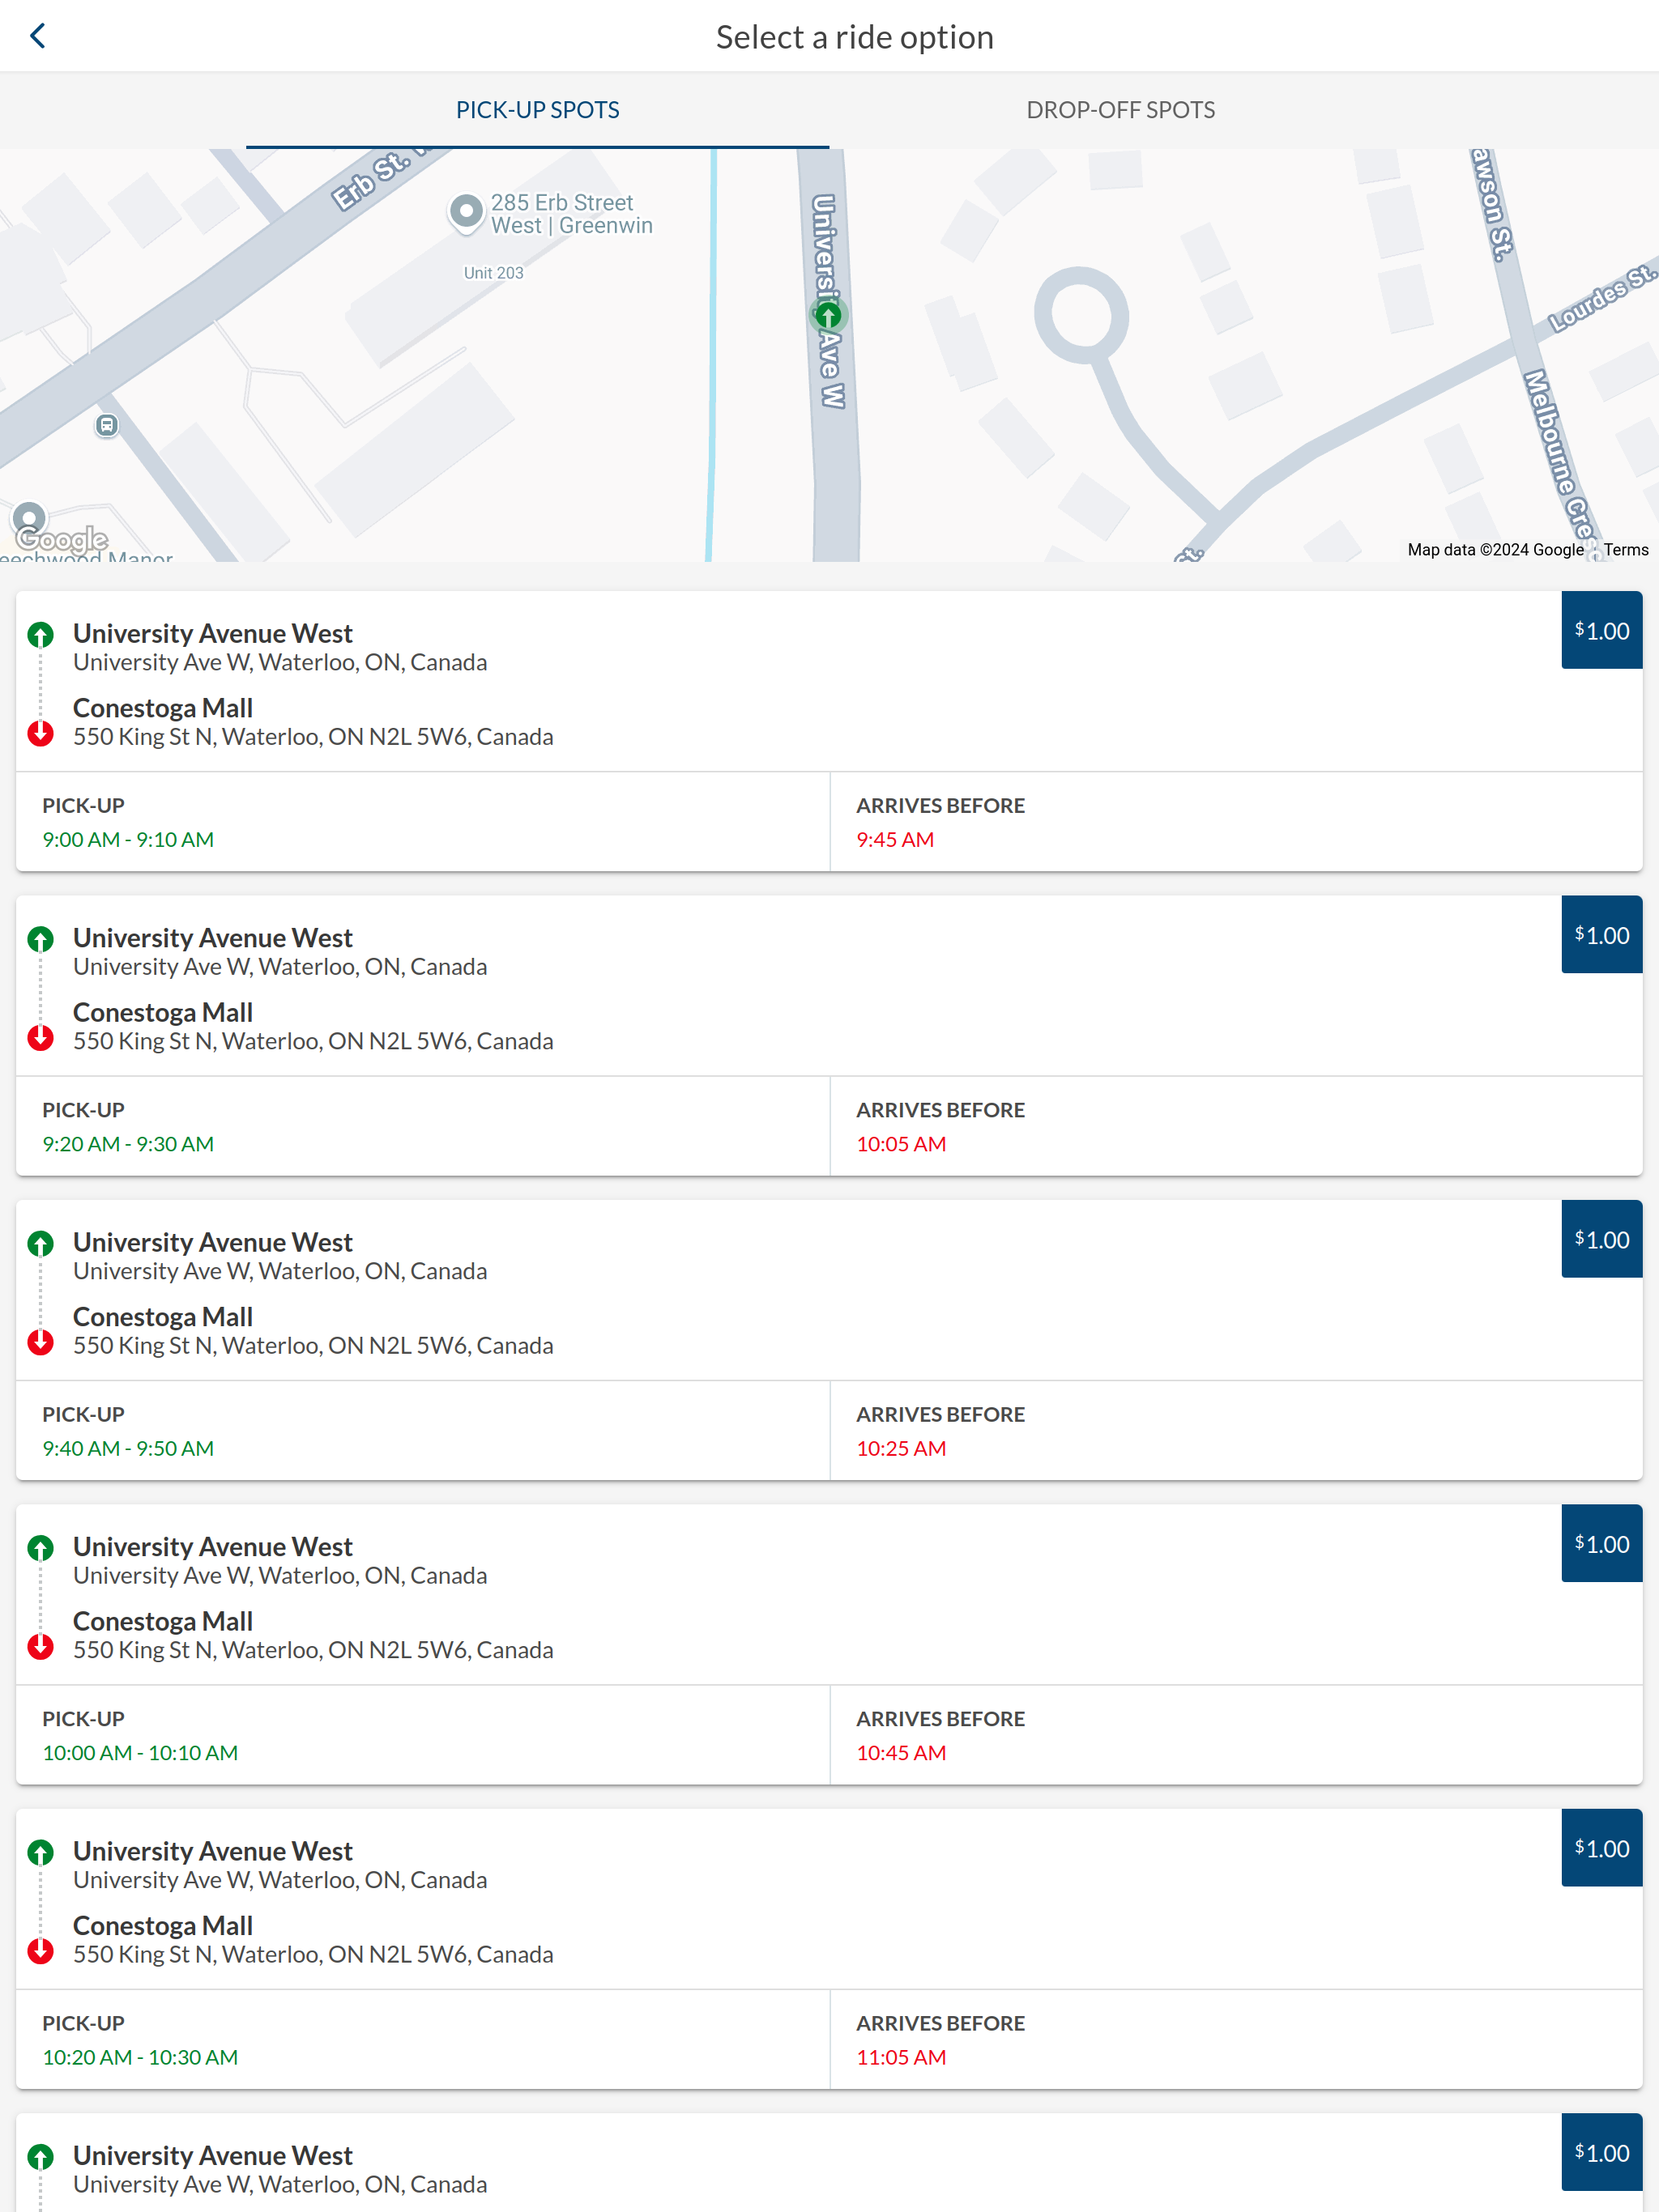1659x2212 pixels.
Task: Tap the bus stop icon on the map
Action: click(x=107, y=426)
